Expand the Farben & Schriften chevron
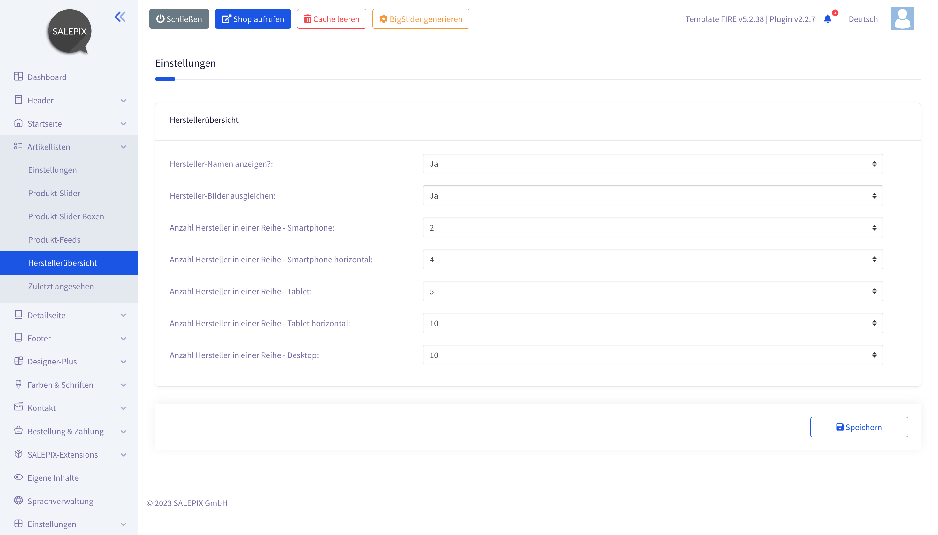 tap(124, 385)
